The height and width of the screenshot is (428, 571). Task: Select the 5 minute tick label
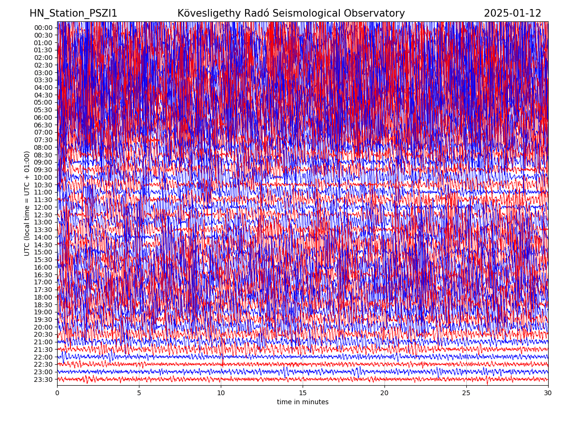point(139,393)
